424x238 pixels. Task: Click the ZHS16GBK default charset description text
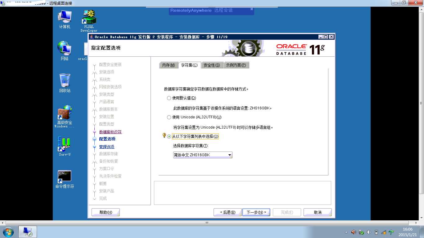click(x=223, y=108)
